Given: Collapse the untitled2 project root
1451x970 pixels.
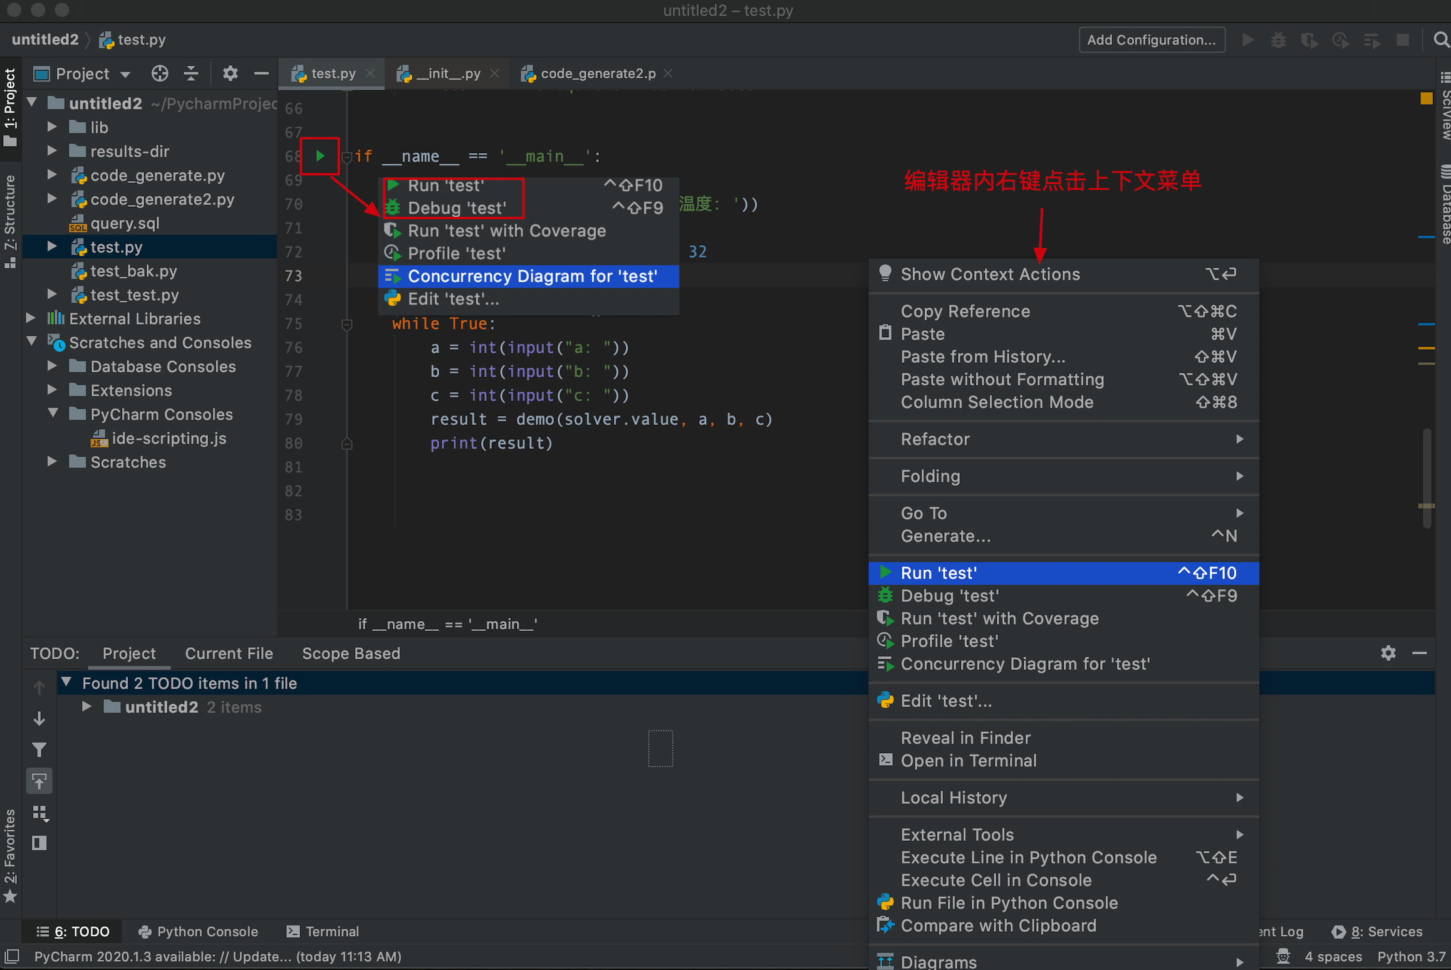Looking at the screenshot, I should [x=33, y=103].
